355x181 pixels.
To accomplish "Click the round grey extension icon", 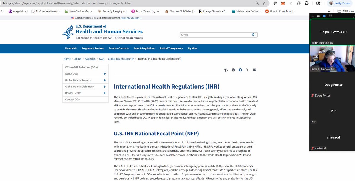I will coord(299,4).
